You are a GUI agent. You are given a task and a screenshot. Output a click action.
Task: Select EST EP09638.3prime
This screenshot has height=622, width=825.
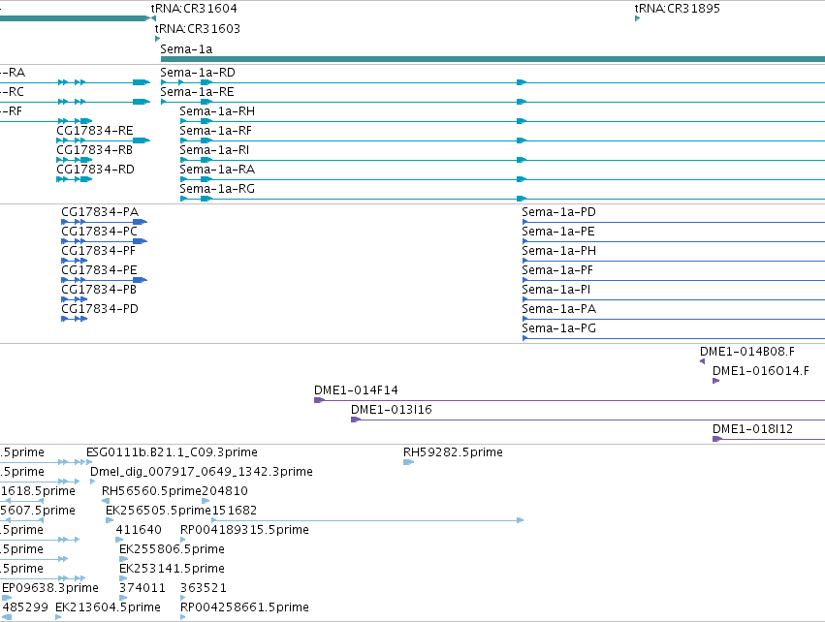pos(50,589)
